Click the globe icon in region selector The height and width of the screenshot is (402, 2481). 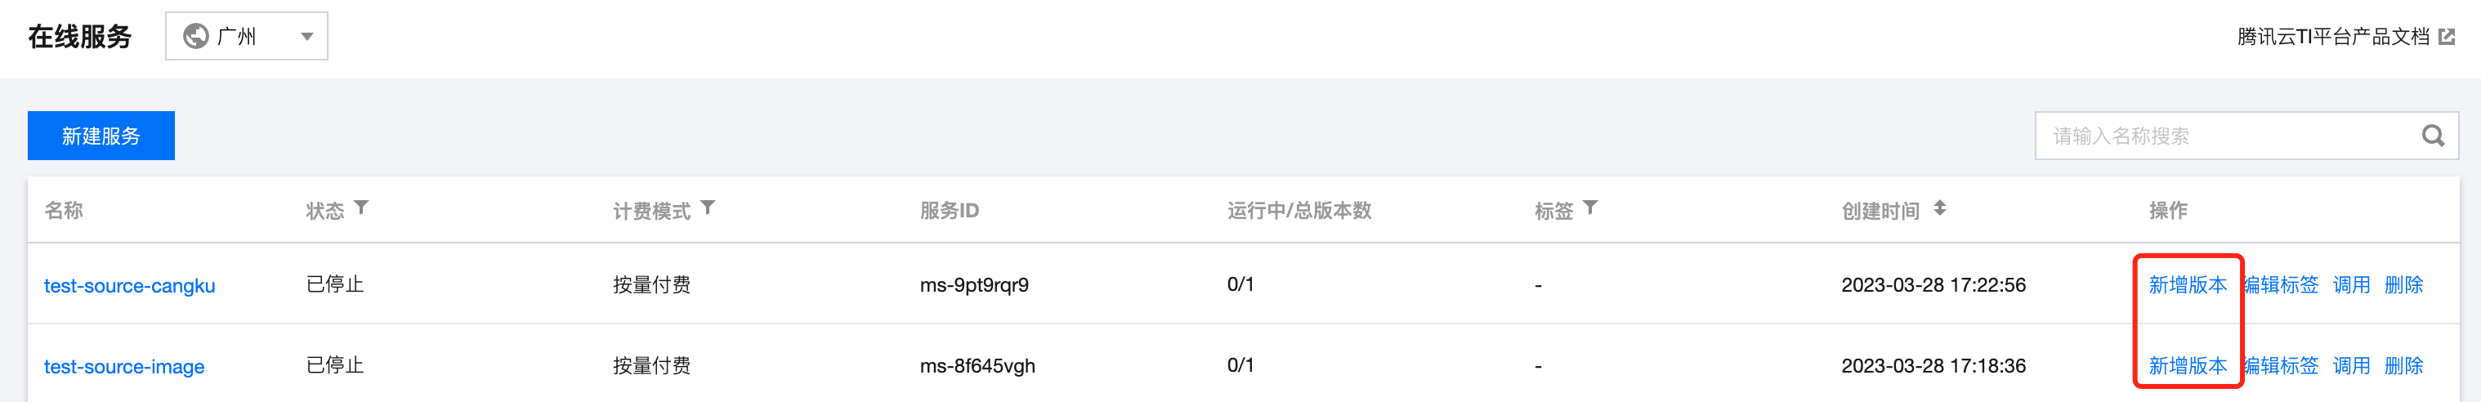(x=195, y=36)
